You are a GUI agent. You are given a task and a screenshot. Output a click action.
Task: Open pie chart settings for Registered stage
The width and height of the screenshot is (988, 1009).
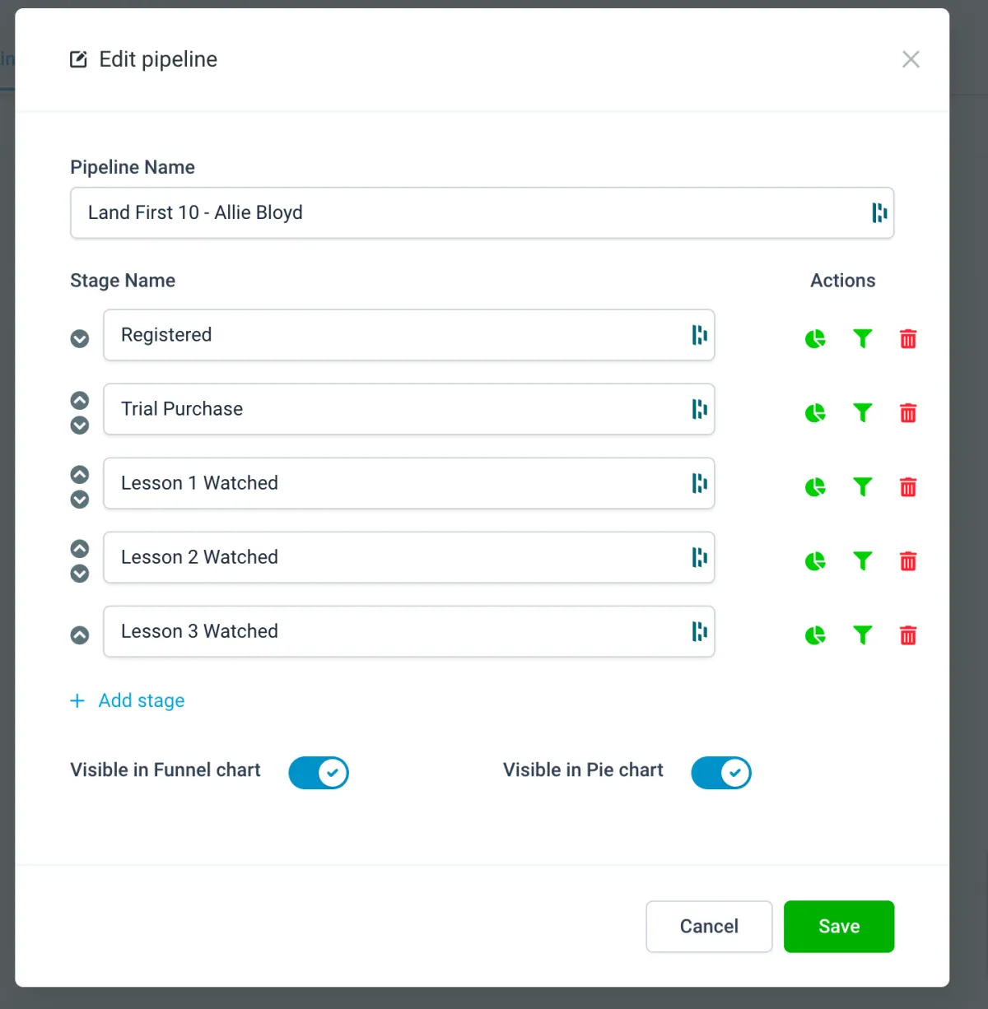(x=815, y=339)
